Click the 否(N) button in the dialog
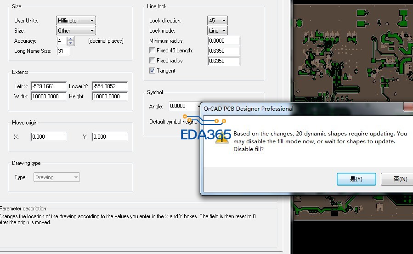413x254 pixels. [x=397, y=179]
